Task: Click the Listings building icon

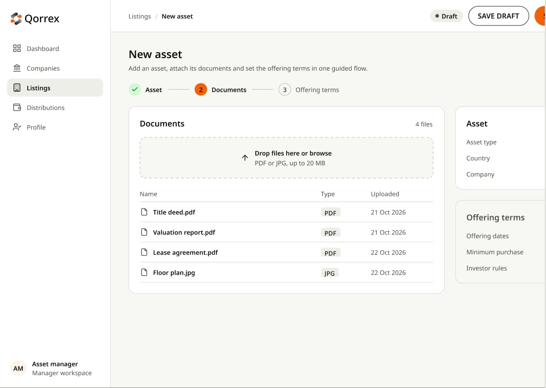Action: coord(17,88)
